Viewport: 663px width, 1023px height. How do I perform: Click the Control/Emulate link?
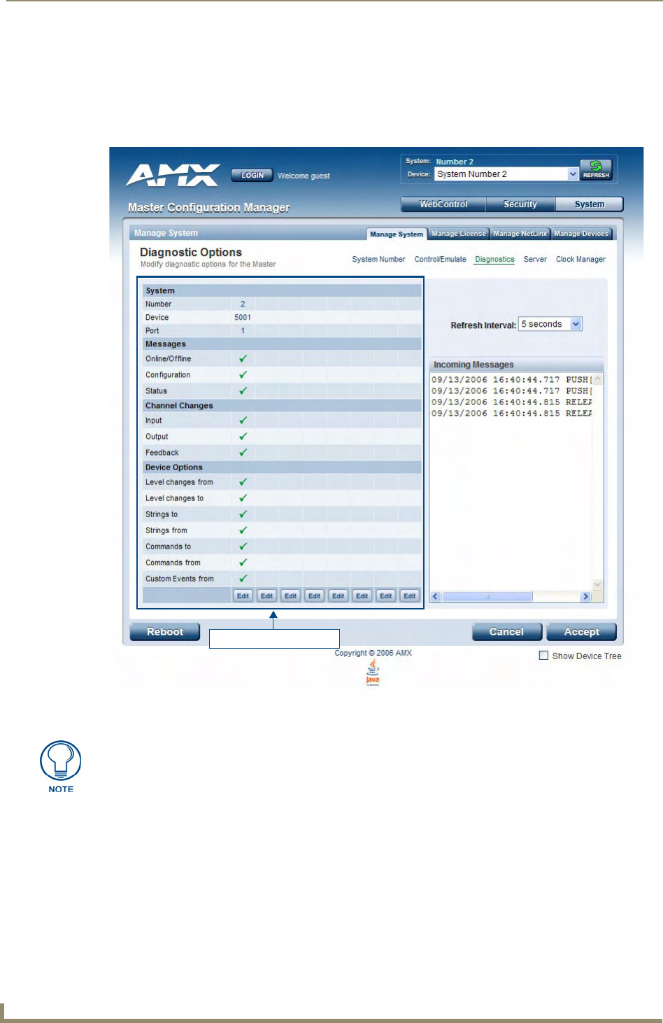441,259
